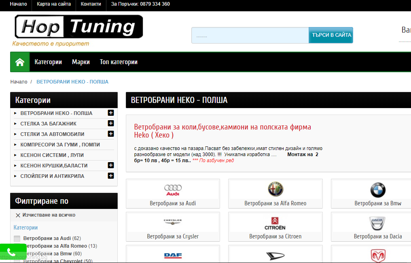The width and height of the screenshot is (411, 263).
Task: Click Ветробрани за Alfa Romeo (13) filter
Action: (x=60, y=246)
